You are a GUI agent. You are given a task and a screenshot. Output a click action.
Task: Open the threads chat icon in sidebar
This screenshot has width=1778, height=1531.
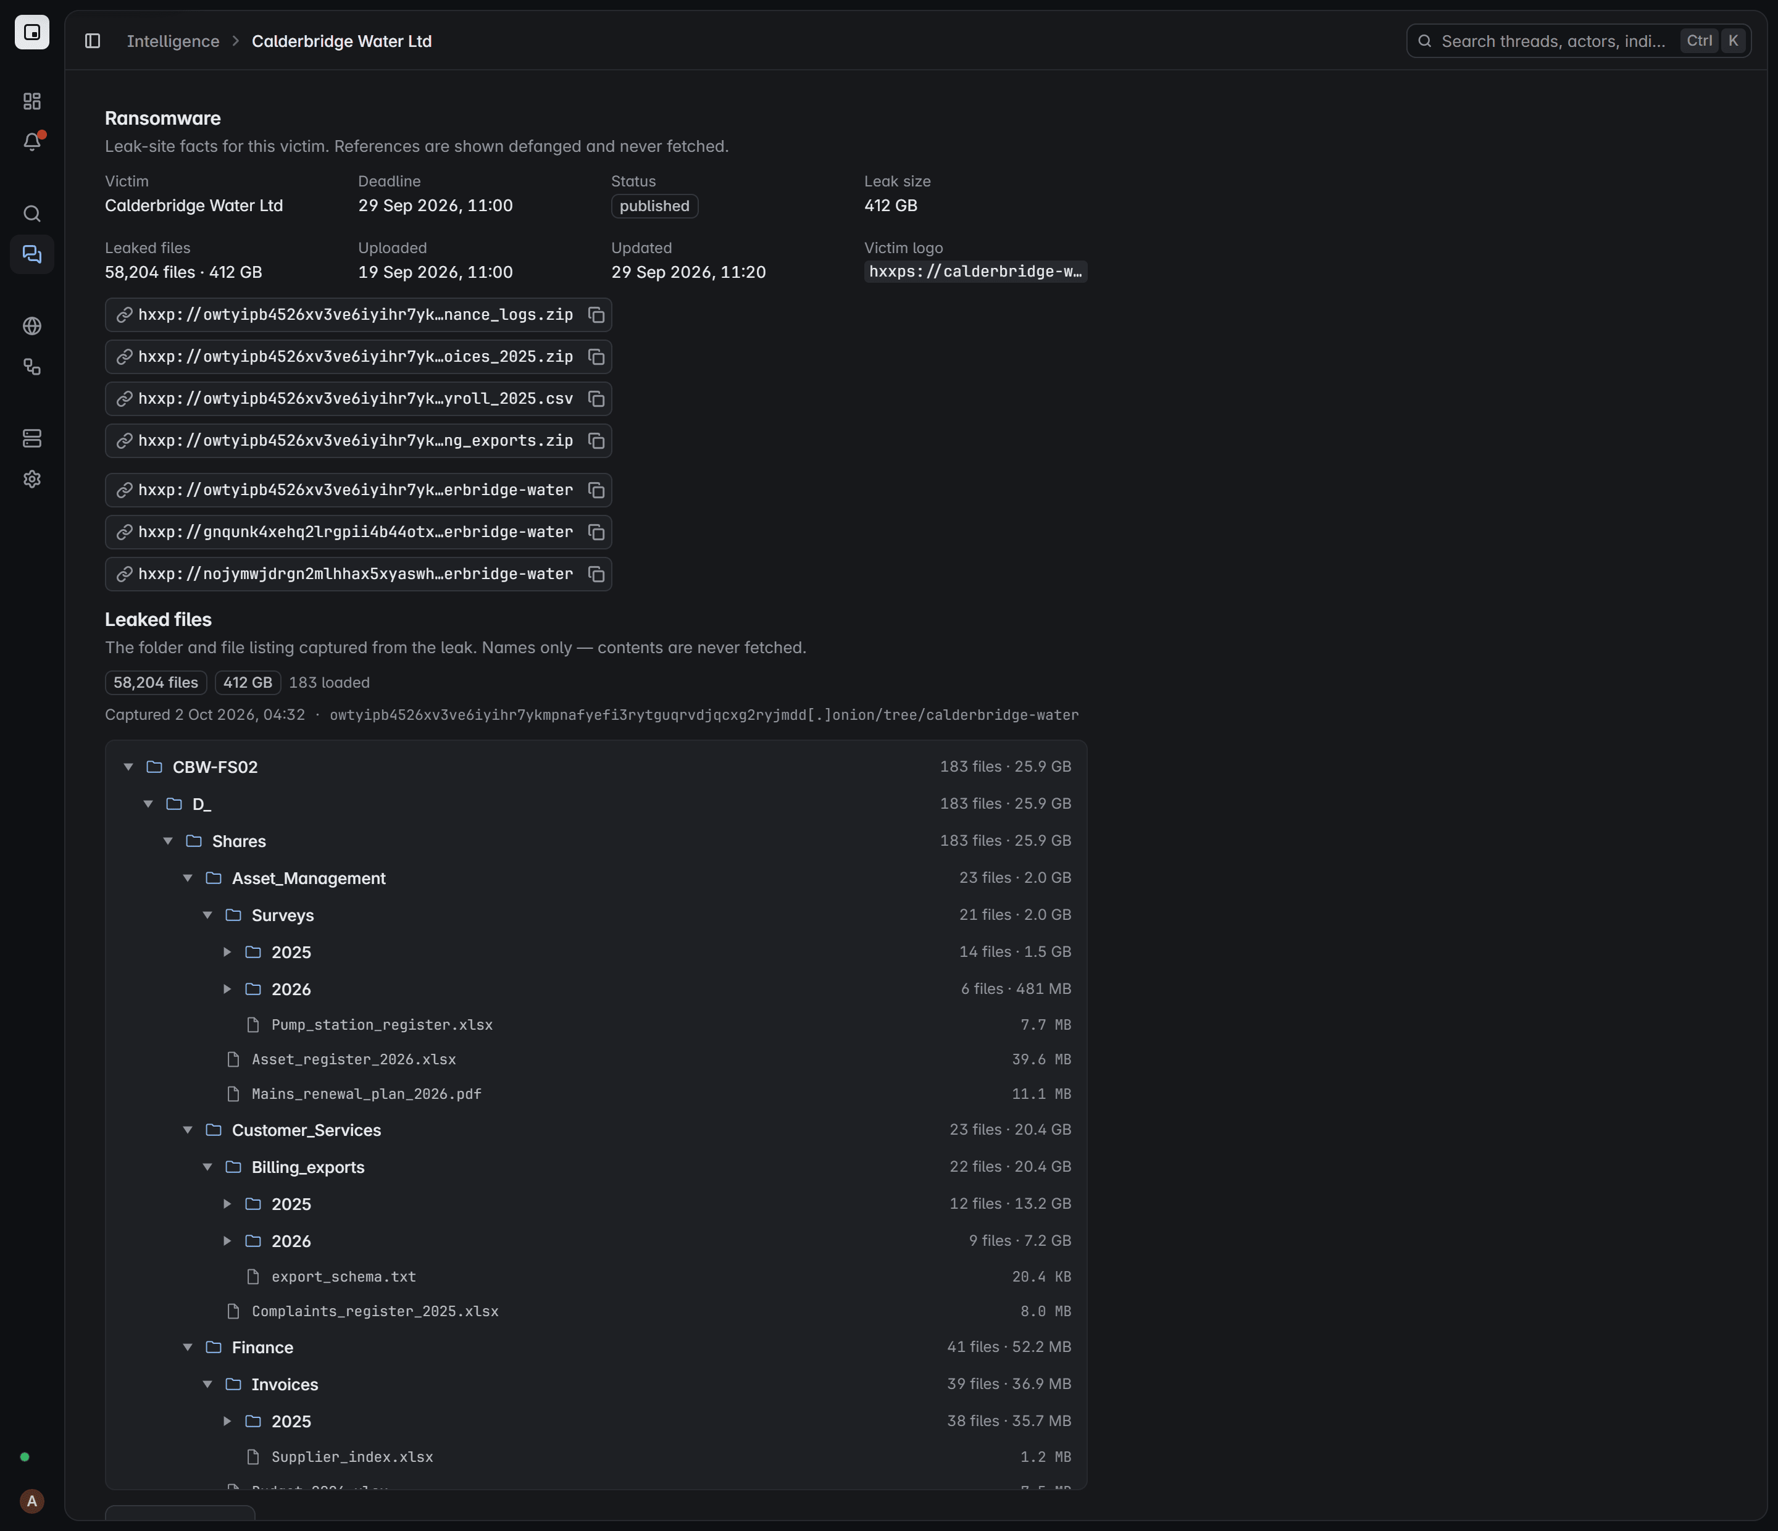pos(31,254)
